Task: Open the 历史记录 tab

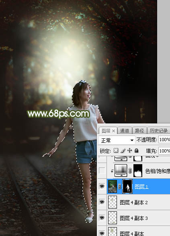Action: click(158, 131)
